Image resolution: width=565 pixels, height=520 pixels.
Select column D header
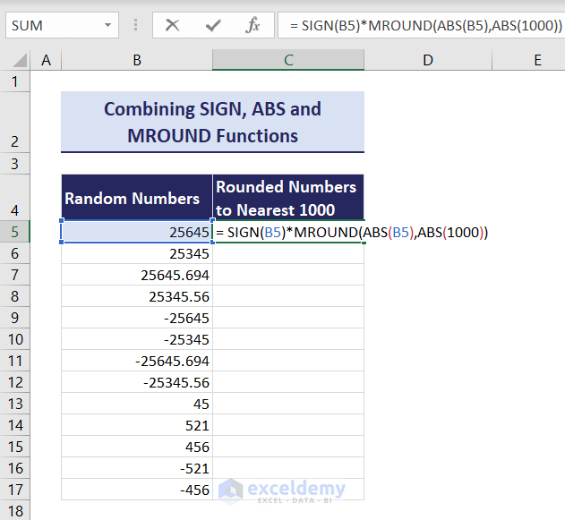tap(428, 60)
